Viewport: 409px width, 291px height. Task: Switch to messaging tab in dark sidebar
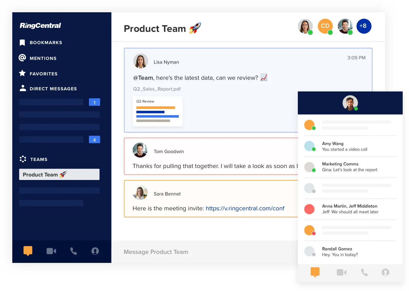tap(28, 251)
